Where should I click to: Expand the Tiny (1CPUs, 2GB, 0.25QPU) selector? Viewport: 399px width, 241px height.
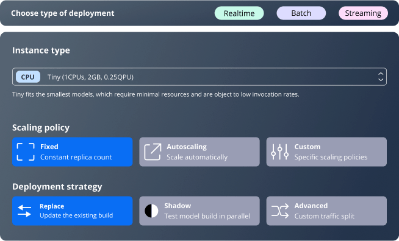click(x=199, y=77)
